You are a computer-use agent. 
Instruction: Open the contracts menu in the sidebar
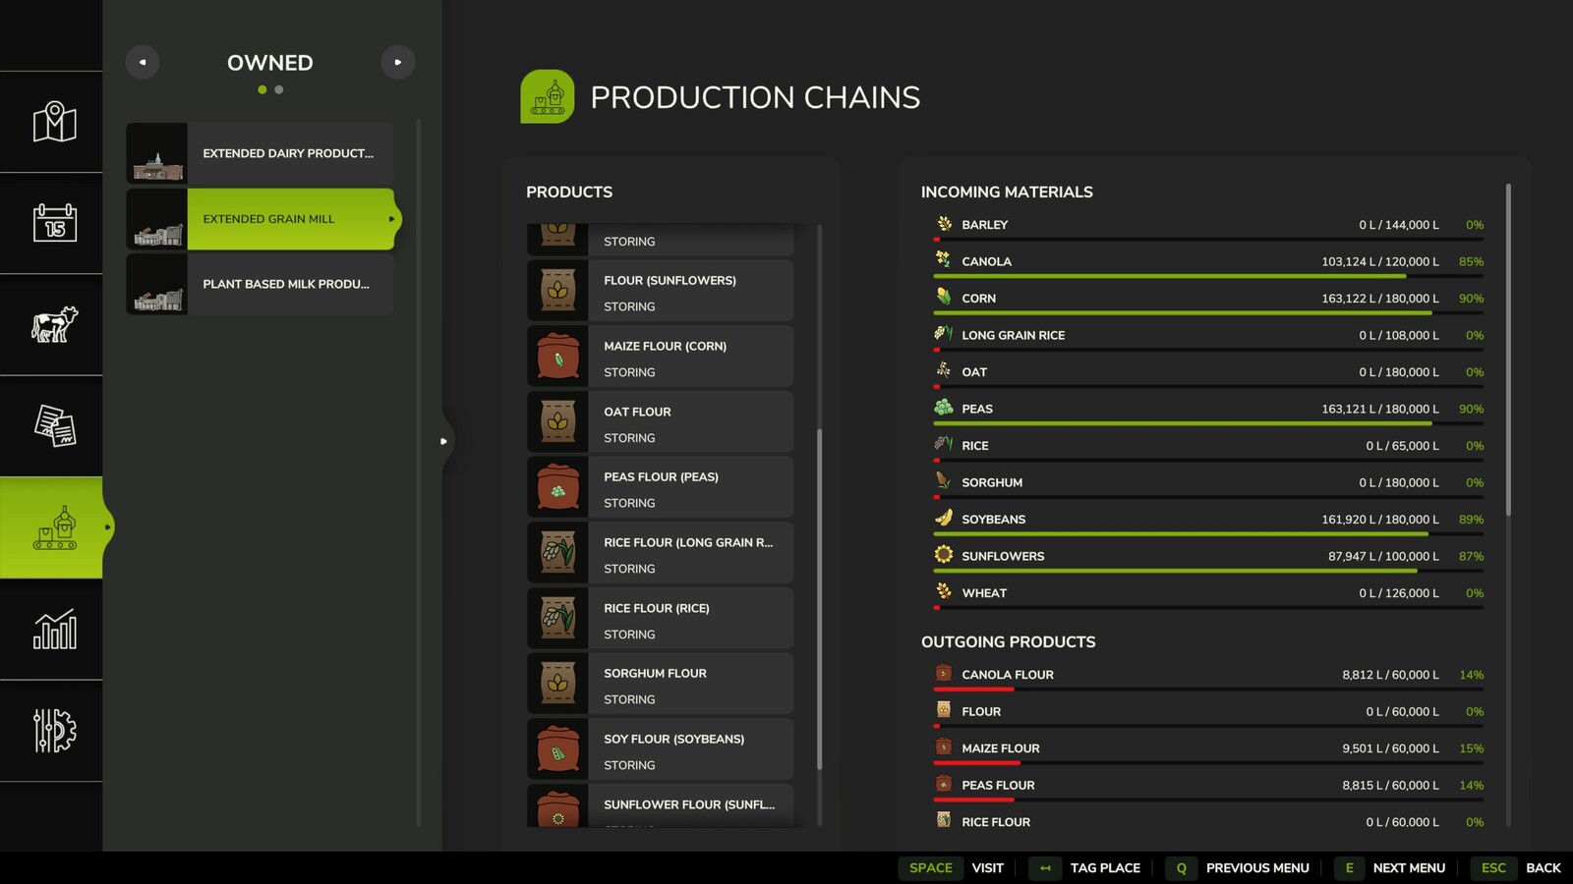coord(51,426)
